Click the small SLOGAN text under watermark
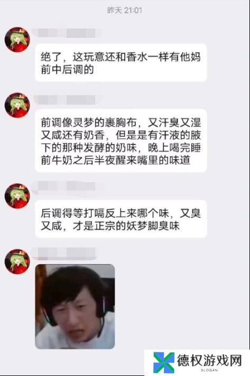The width and height of the screenshot is (250, 376). [x=209, y=370]
